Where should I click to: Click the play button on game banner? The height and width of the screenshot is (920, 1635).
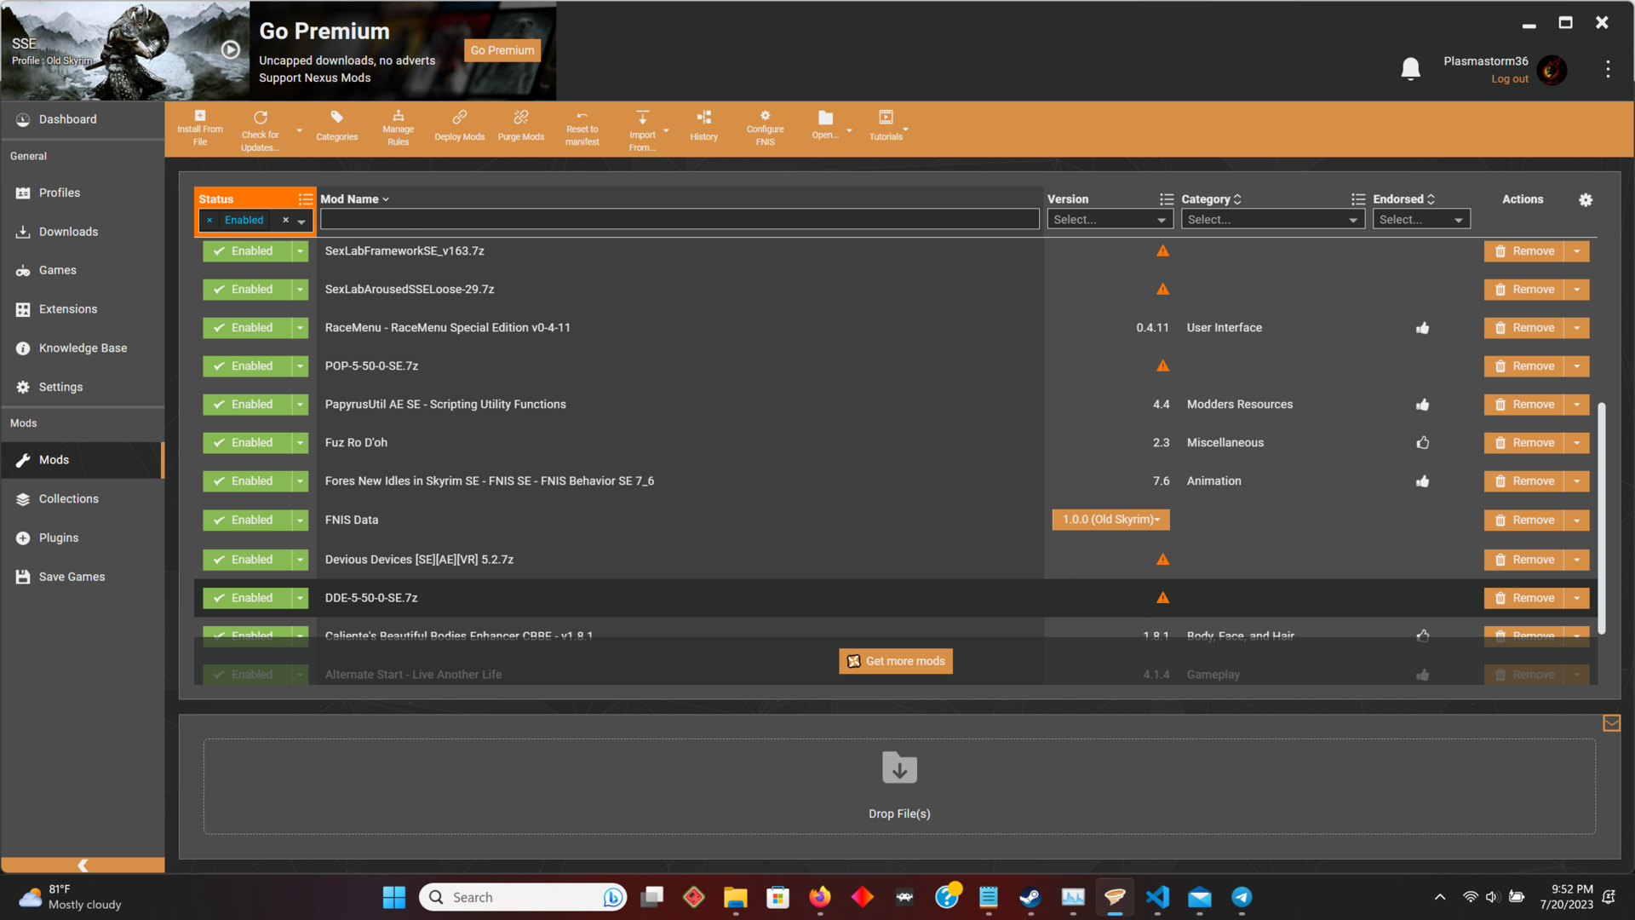click(x=230, y=49)
